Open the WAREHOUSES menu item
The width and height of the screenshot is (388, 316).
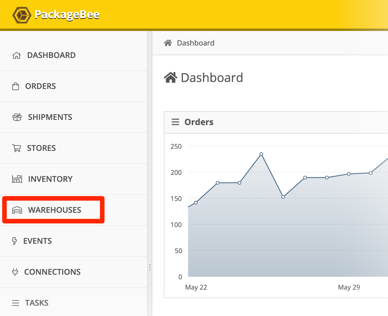coord(55,210)
